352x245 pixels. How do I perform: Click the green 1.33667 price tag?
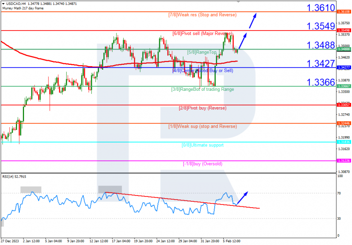(x=344, y=86)
